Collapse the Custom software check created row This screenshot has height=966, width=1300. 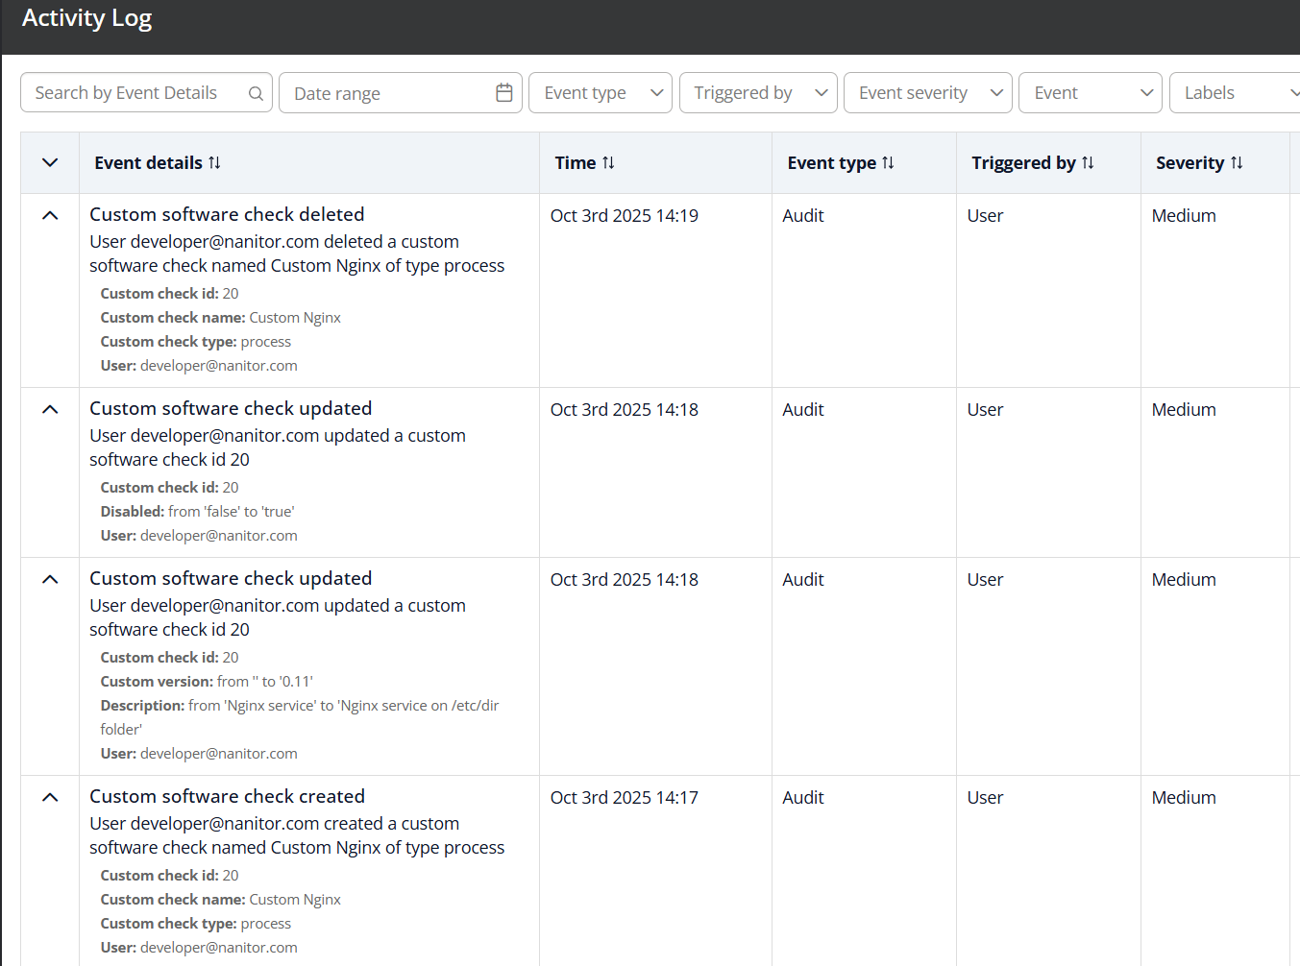[x=50, y=798]
